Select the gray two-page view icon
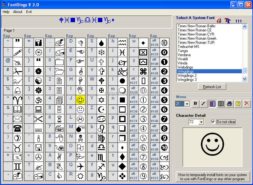 [x=221, y=104]
